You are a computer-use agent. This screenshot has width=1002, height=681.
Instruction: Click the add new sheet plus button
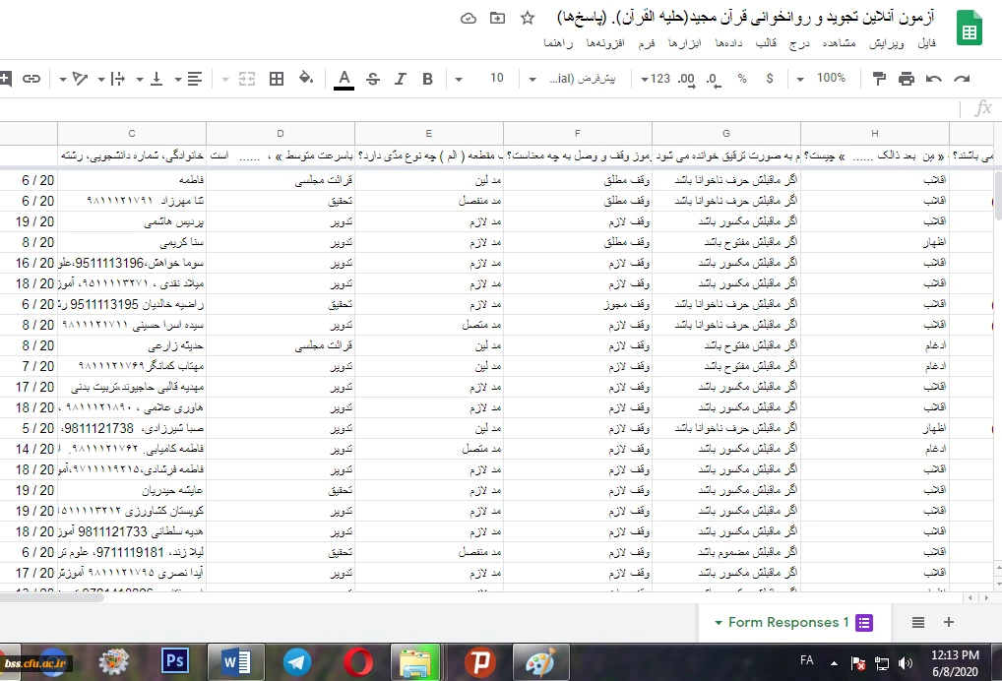click(949, 622)
